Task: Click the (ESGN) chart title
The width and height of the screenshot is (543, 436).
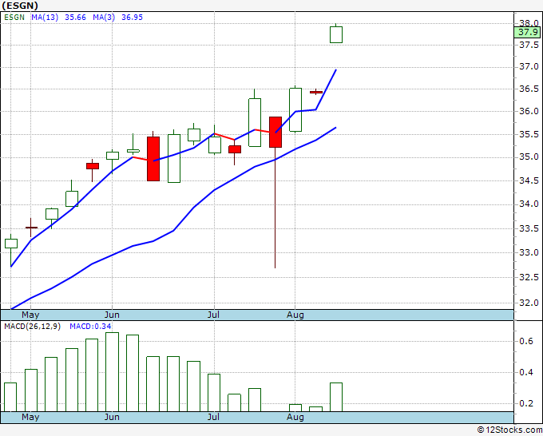Action: (20, 6)
